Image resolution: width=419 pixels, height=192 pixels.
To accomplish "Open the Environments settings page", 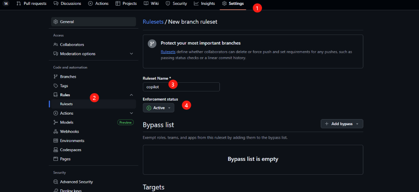I will pyautogui.click(x=93, y=141).
